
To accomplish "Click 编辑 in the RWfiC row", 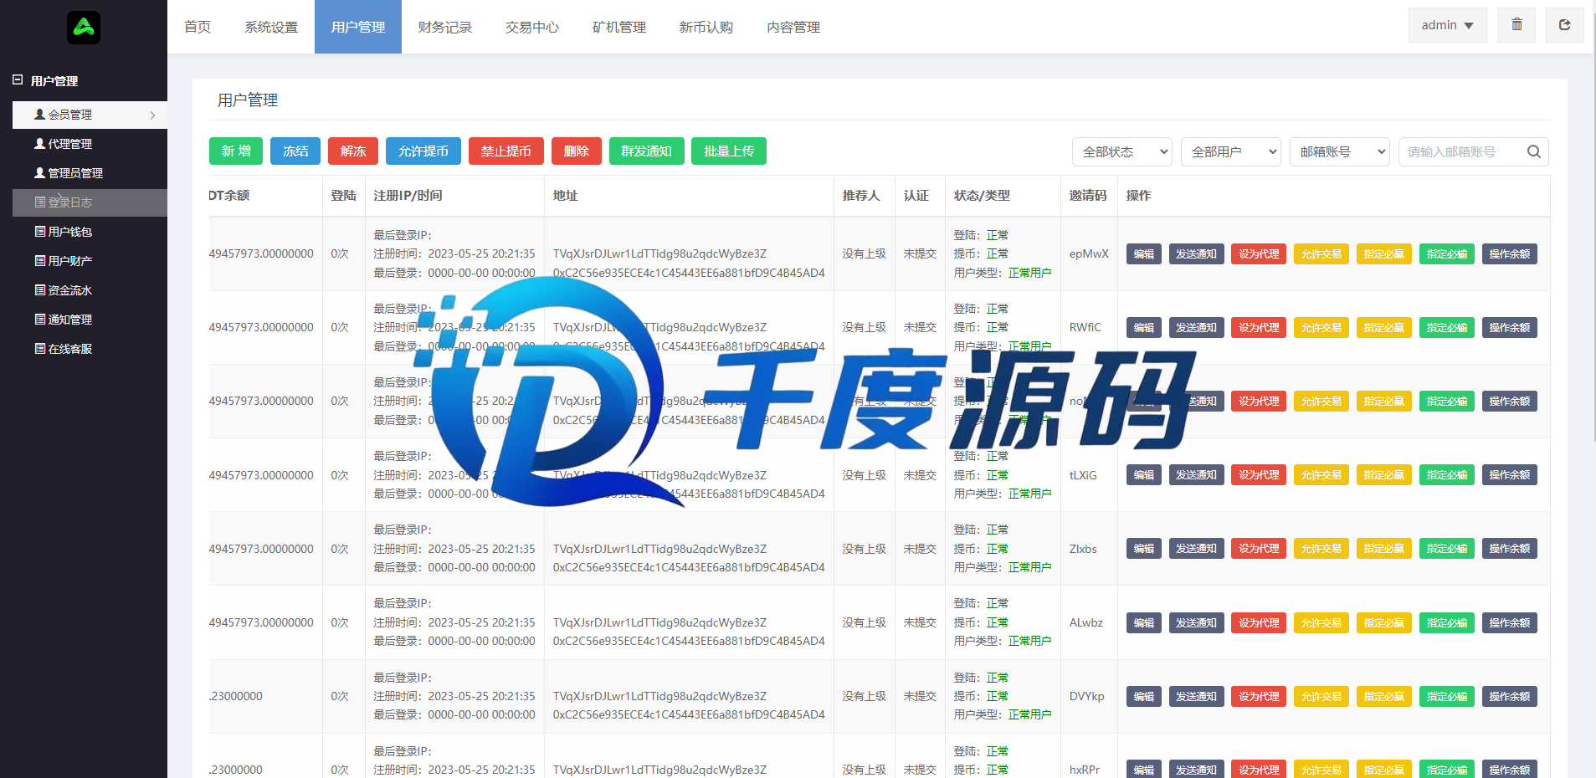I will tap(1144, 328).
